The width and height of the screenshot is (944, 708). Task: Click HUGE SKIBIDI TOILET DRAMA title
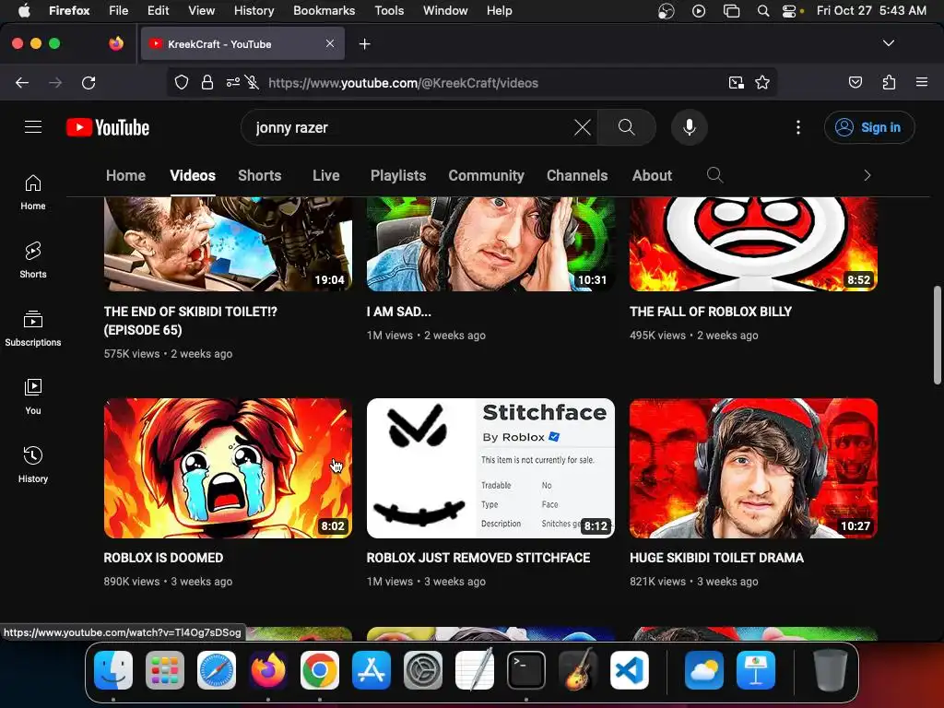pyautogui.click(x=716, y=558)
